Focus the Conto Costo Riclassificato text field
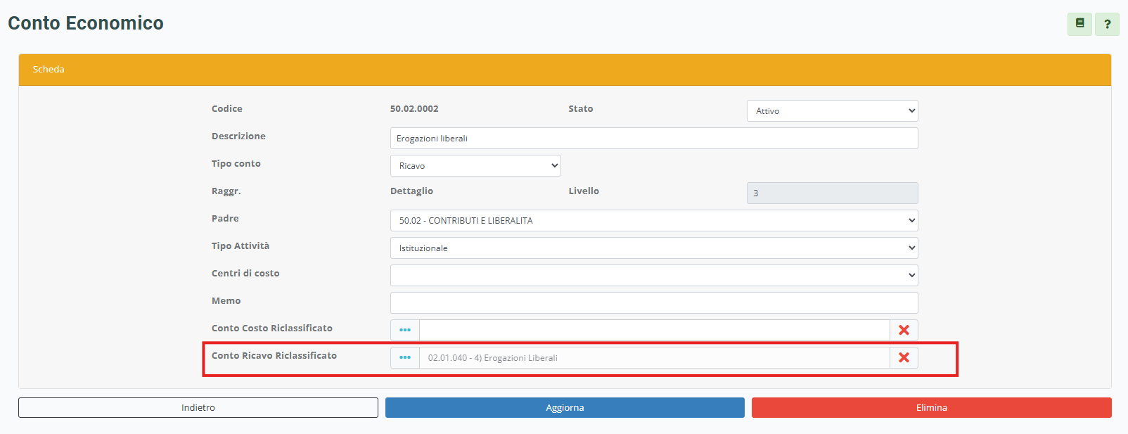Screen dimensions: 1128x434 pos(655,330)
